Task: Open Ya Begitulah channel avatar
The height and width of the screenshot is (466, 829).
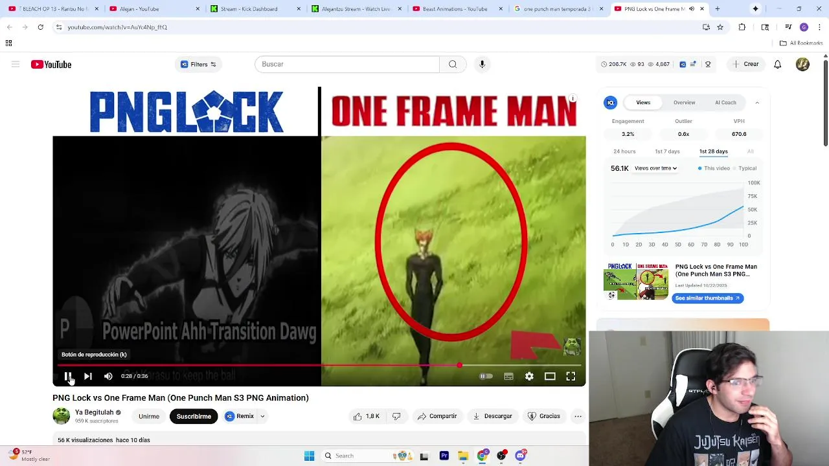Action: pos(62,416)
